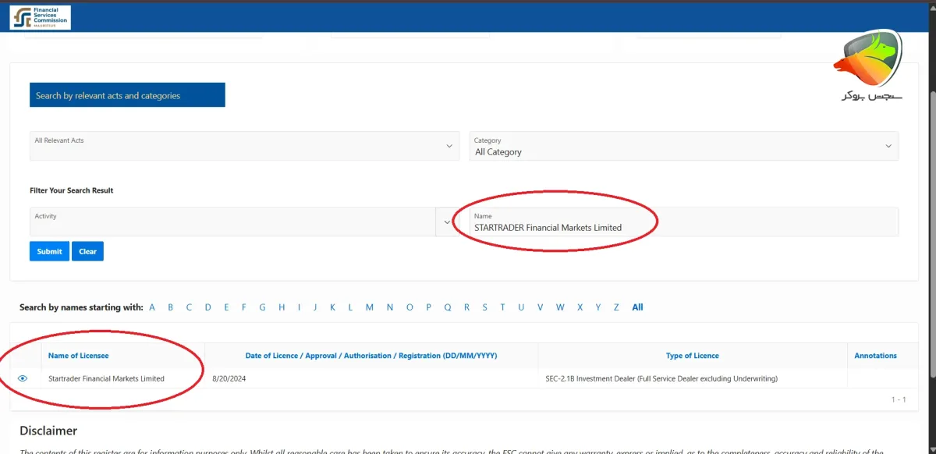Filter names starting with M

pos(370,307)
